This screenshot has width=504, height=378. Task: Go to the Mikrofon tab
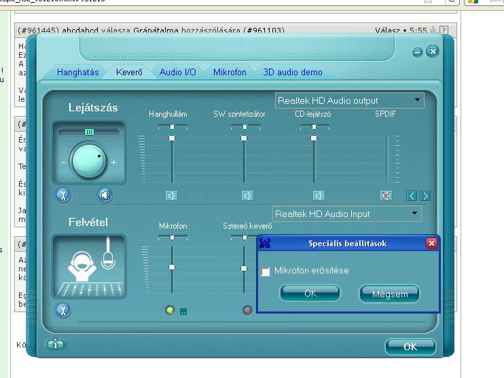230,72
